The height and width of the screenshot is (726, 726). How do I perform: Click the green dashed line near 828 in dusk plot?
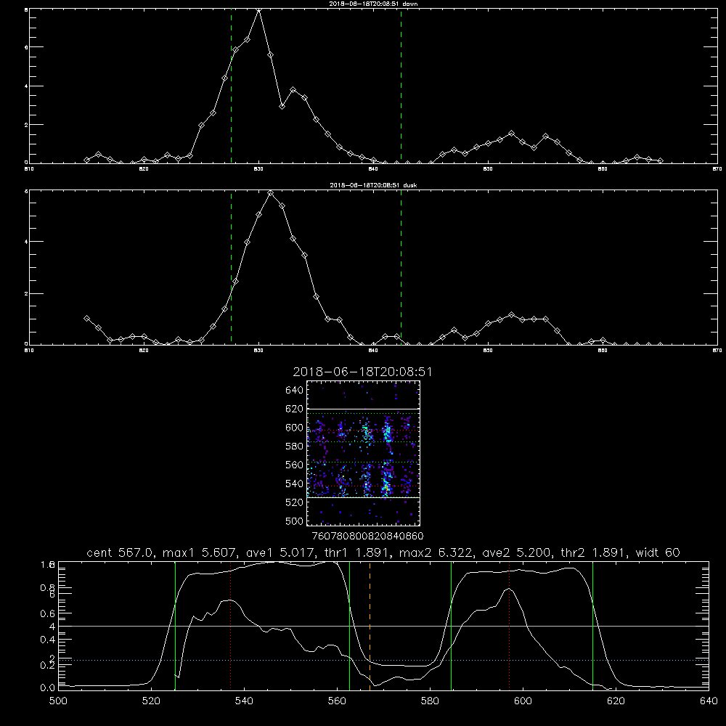(231, 268)
